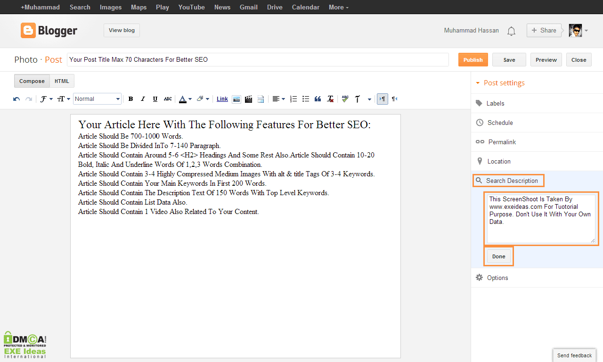Preview the post
This screenshot has width=603, height=362.
pyautogui.click(x=546, y=60)
